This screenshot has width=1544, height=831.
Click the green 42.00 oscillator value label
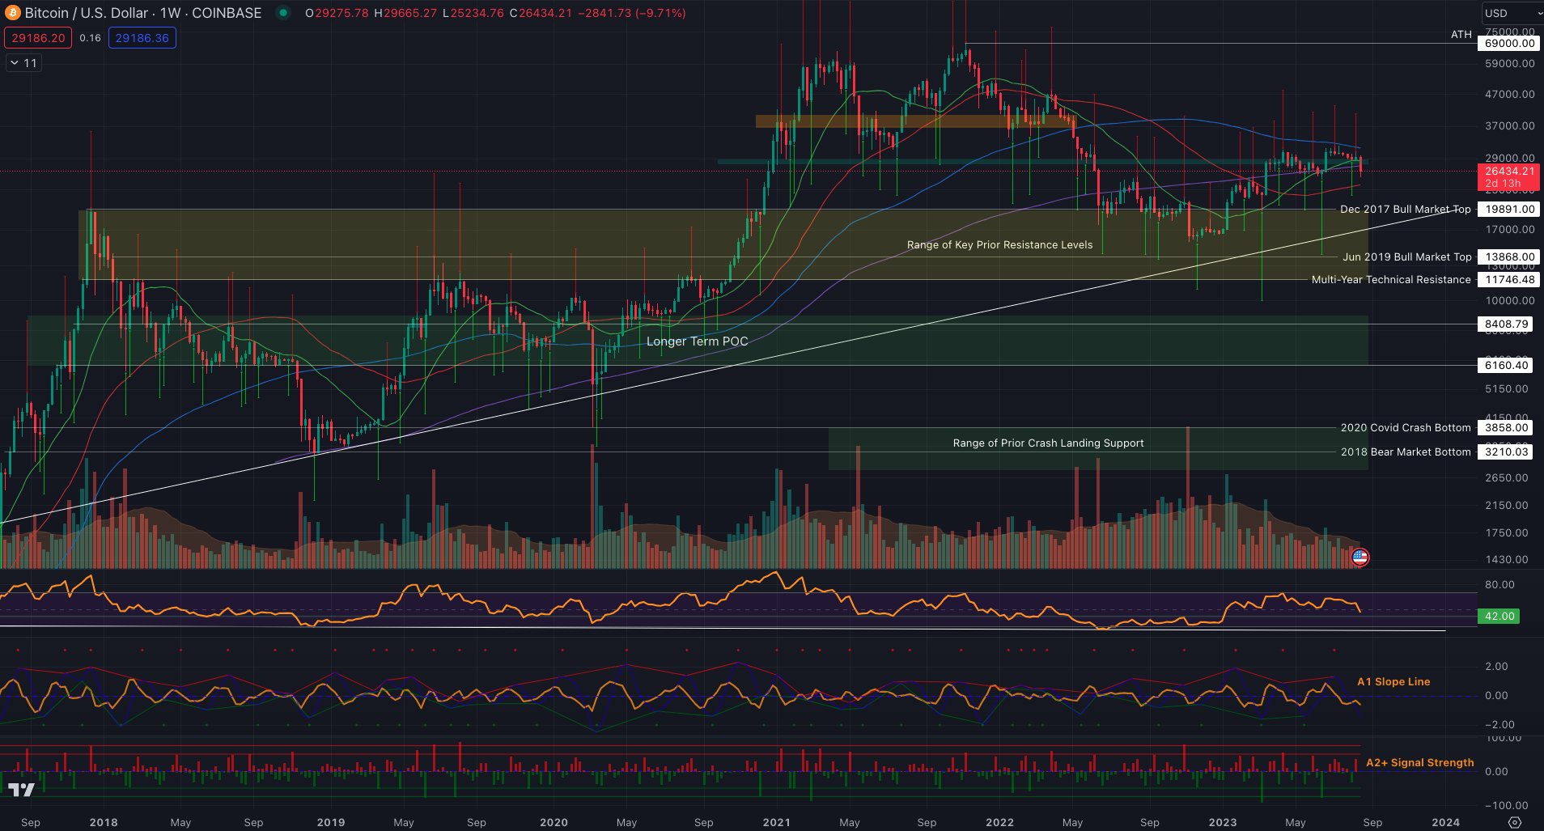[x=1499, y=616]
